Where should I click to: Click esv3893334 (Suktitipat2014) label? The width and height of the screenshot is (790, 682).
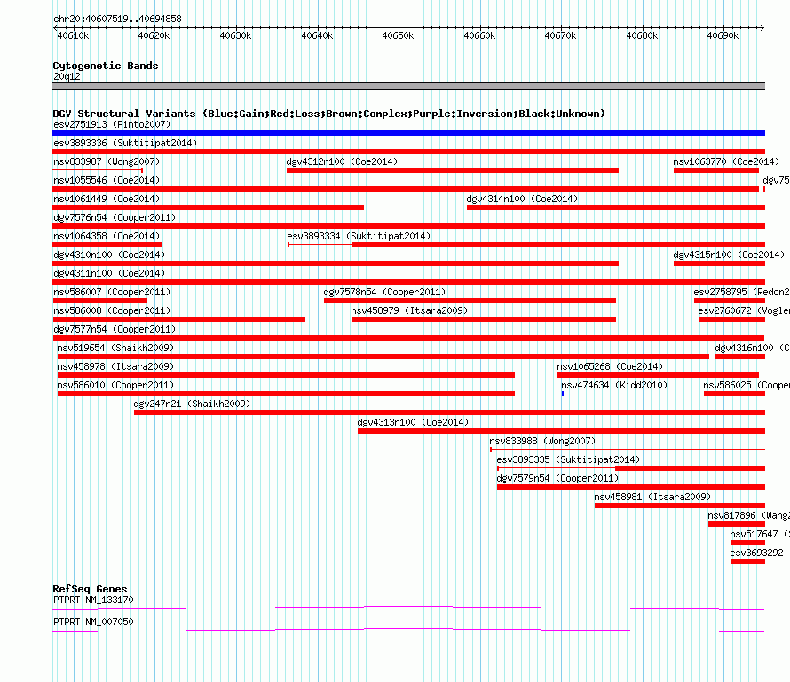click(x=359, y=236)
